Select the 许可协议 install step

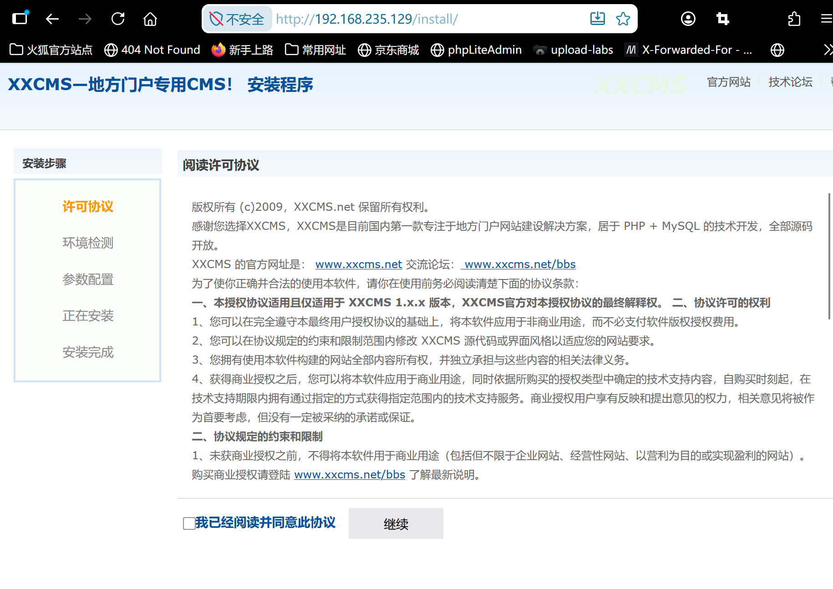88,207
